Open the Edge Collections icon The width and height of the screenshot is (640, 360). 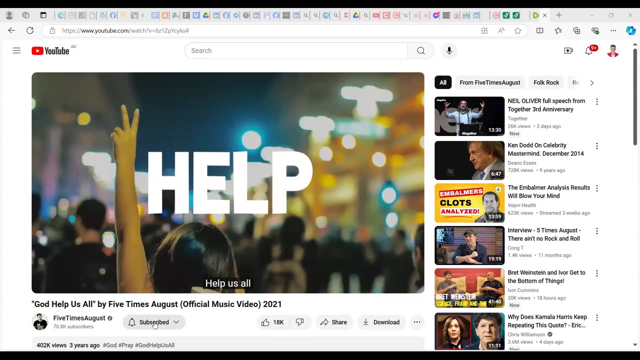(576, 30)
